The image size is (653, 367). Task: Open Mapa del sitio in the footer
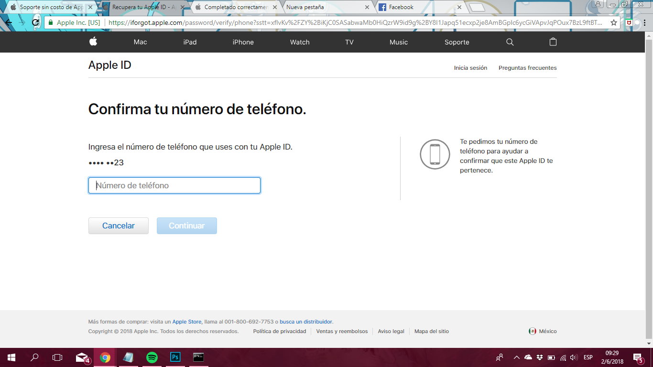(432, 331)
